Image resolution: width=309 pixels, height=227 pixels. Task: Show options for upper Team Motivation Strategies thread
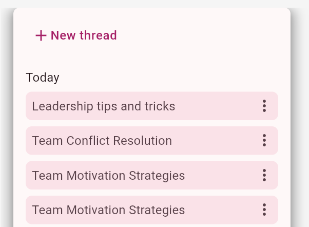pos(264,176)
